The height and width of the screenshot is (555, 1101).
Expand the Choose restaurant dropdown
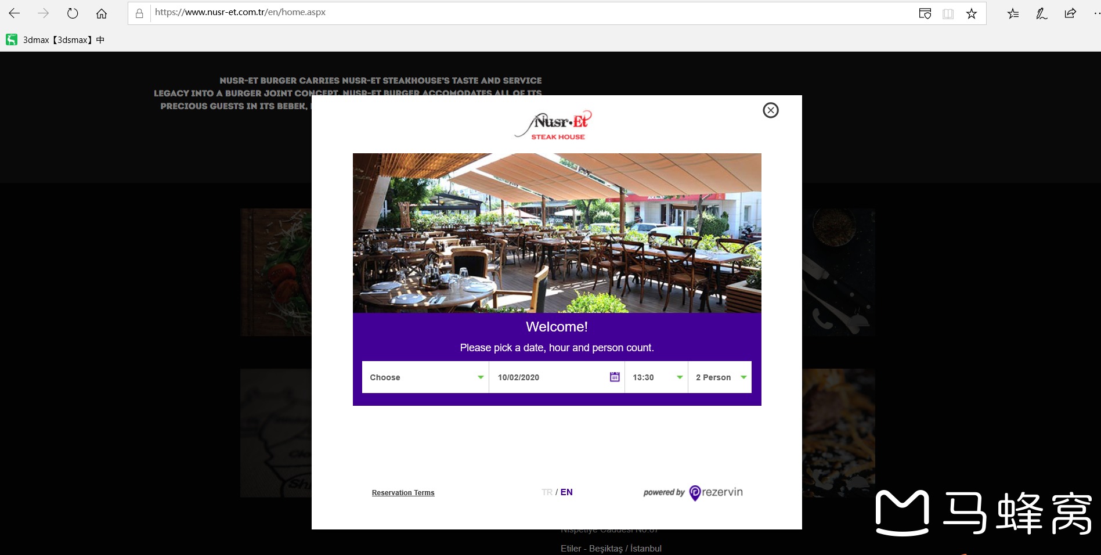click(425, 377)
